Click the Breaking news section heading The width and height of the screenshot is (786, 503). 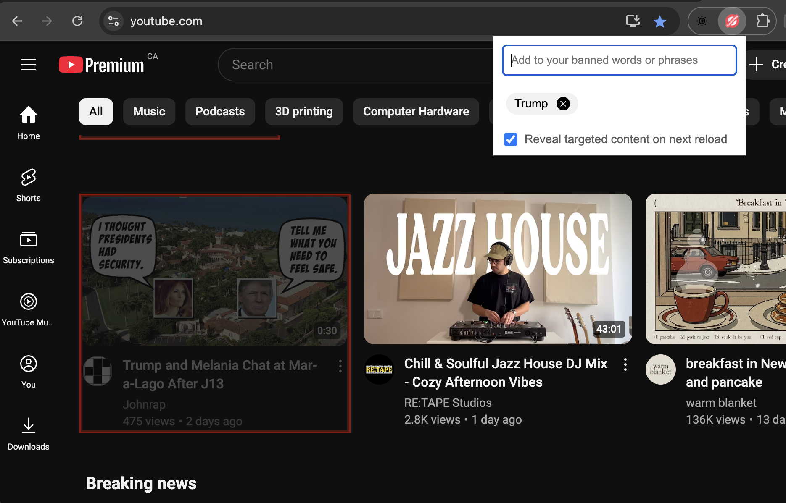coord(141,483)
